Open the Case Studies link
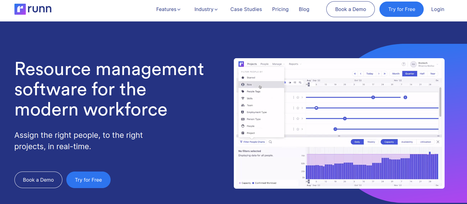This screenshot has width=467, height=204. 246,9
